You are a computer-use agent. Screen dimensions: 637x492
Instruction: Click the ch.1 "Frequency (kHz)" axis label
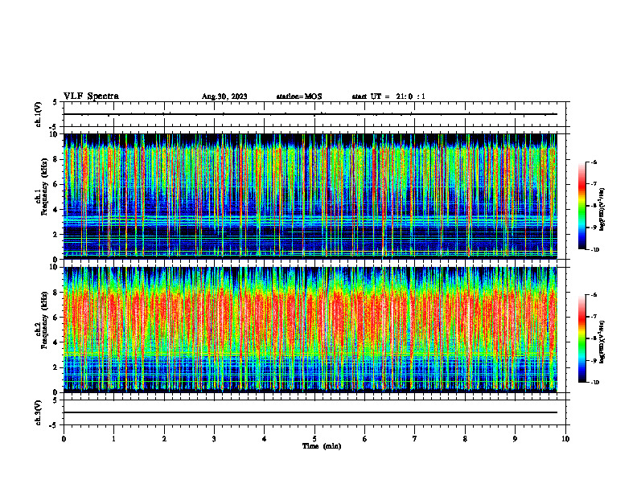click(x=44, y=185)
